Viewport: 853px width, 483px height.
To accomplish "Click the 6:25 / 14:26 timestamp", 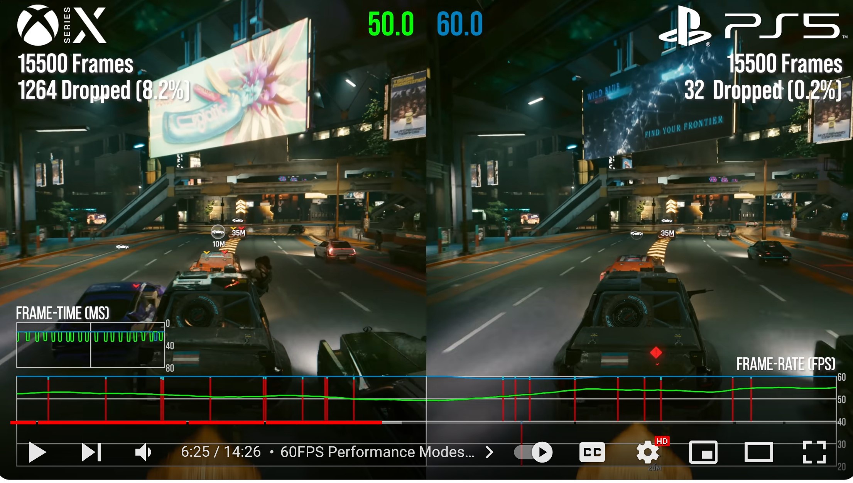I will pyautogui.click(x=221, y=452).
